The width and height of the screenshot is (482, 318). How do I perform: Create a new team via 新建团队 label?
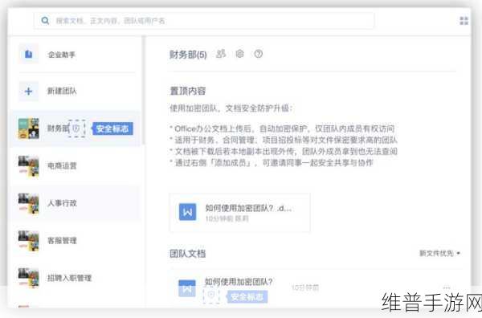(62, 91)
